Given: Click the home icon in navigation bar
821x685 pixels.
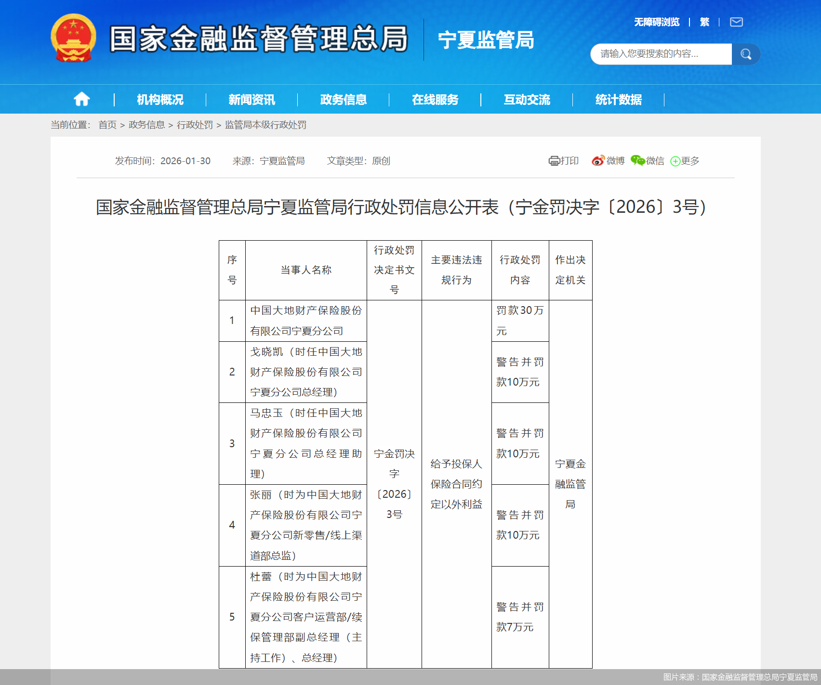Looking at the screenshot, I should [x=81, y=99].
